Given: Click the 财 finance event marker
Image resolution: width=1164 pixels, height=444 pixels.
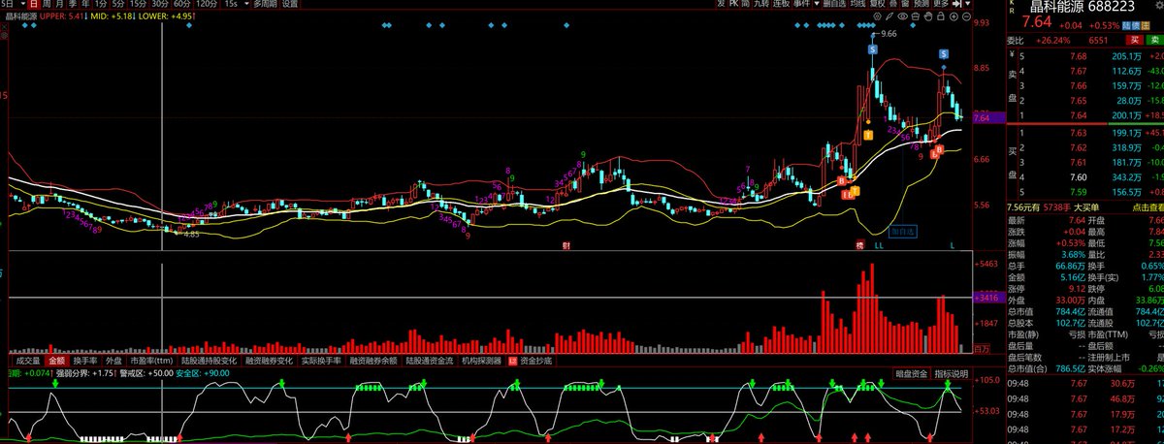Looking at the screenshot, I should (x=566, y=246).
